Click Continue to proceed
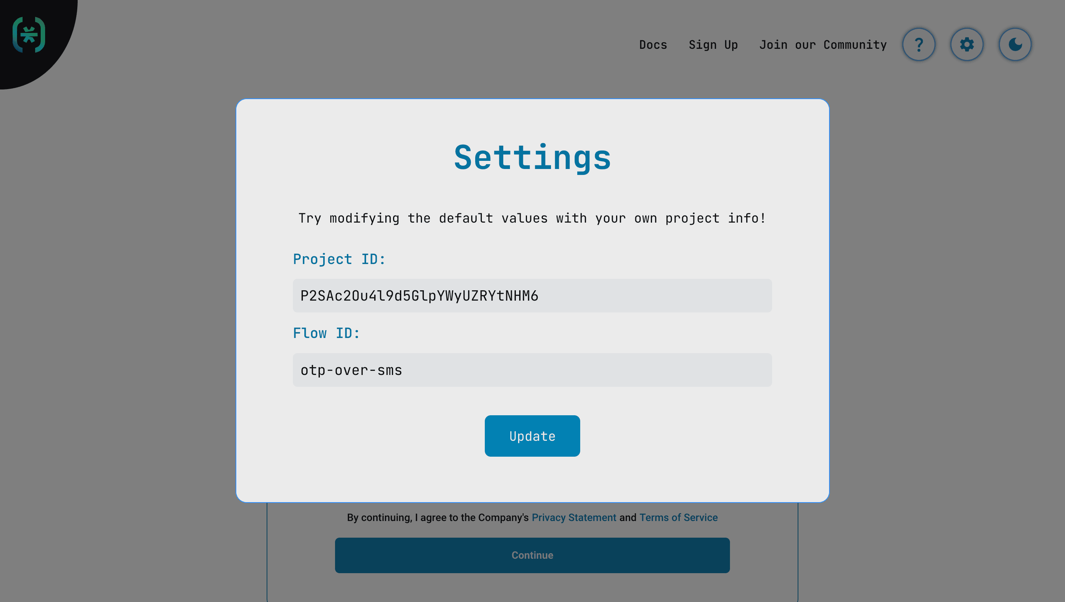Screen dimensions: 1065x602 tap(532, 555)
